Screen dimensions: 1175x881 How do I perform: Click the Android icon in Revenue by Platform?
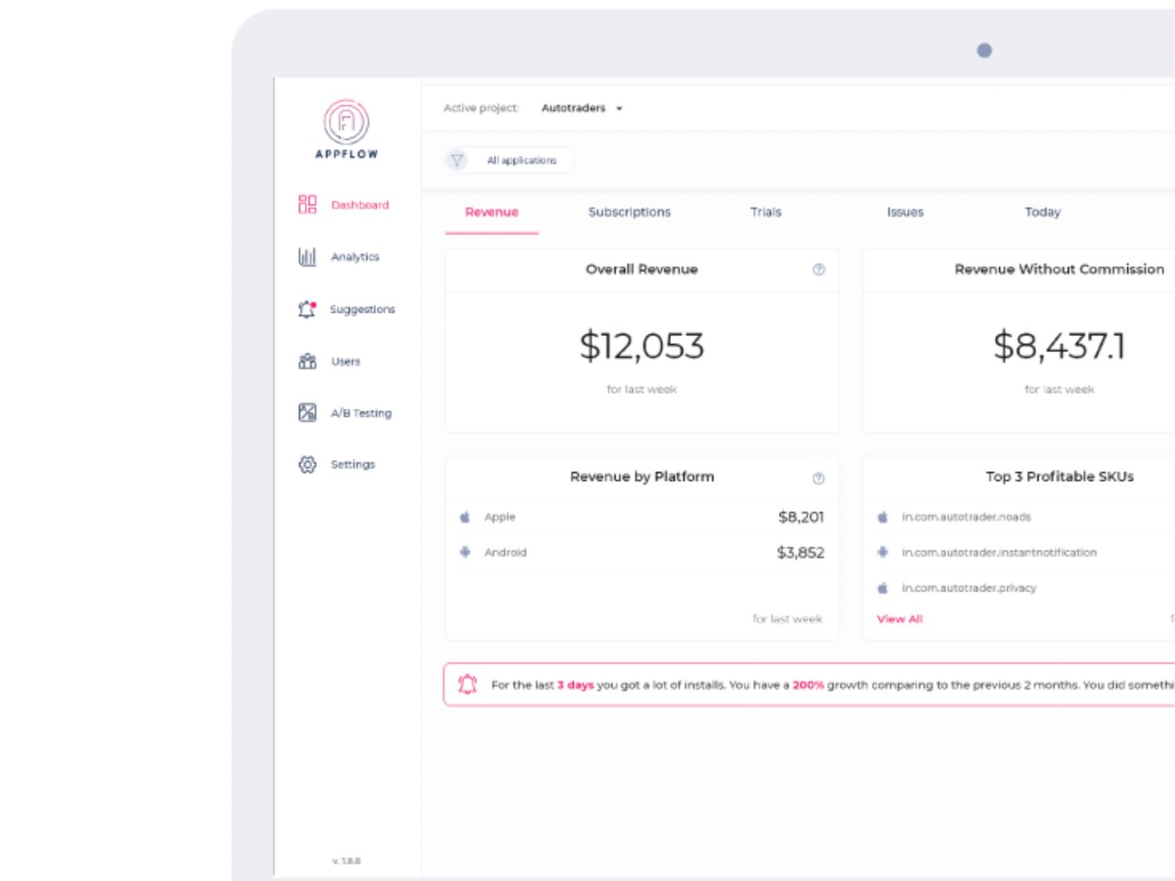point(465,552)
